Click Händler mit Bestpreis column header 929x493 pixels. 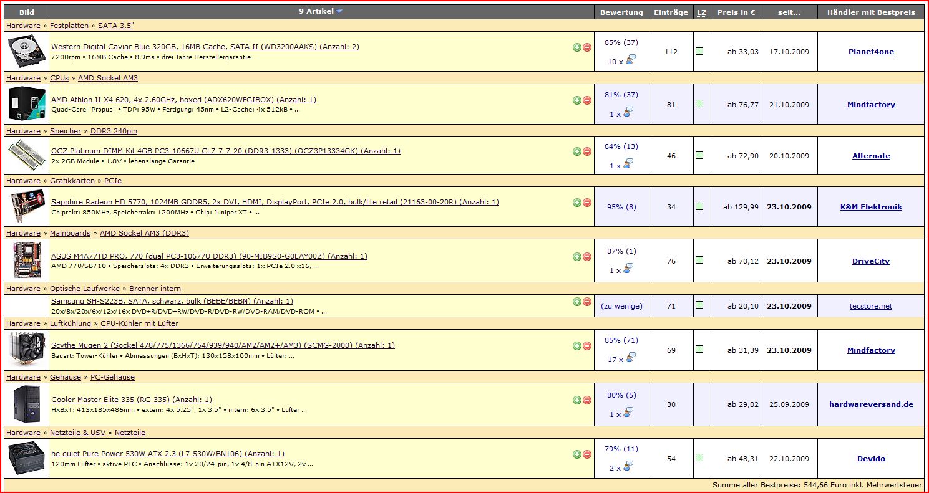click(x=871, y=12)
